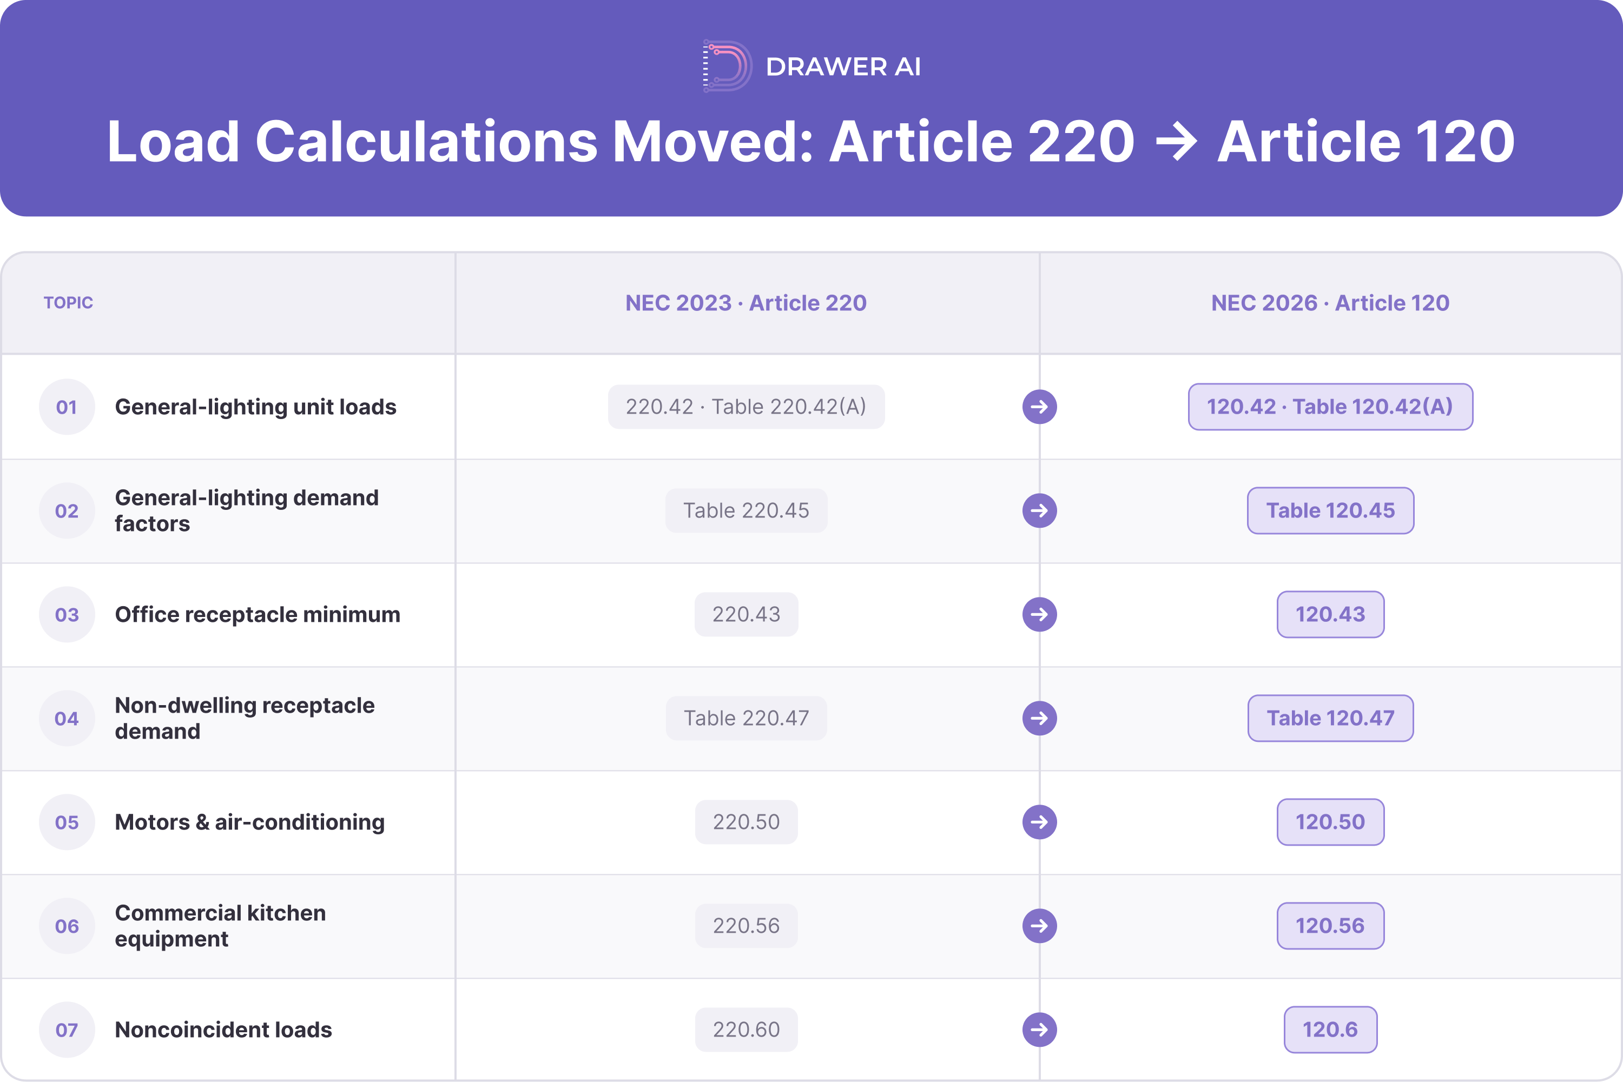Click the 'Office receptacle minimum' text
The width and height of the screenshot is (1623, 1082).
258,614
